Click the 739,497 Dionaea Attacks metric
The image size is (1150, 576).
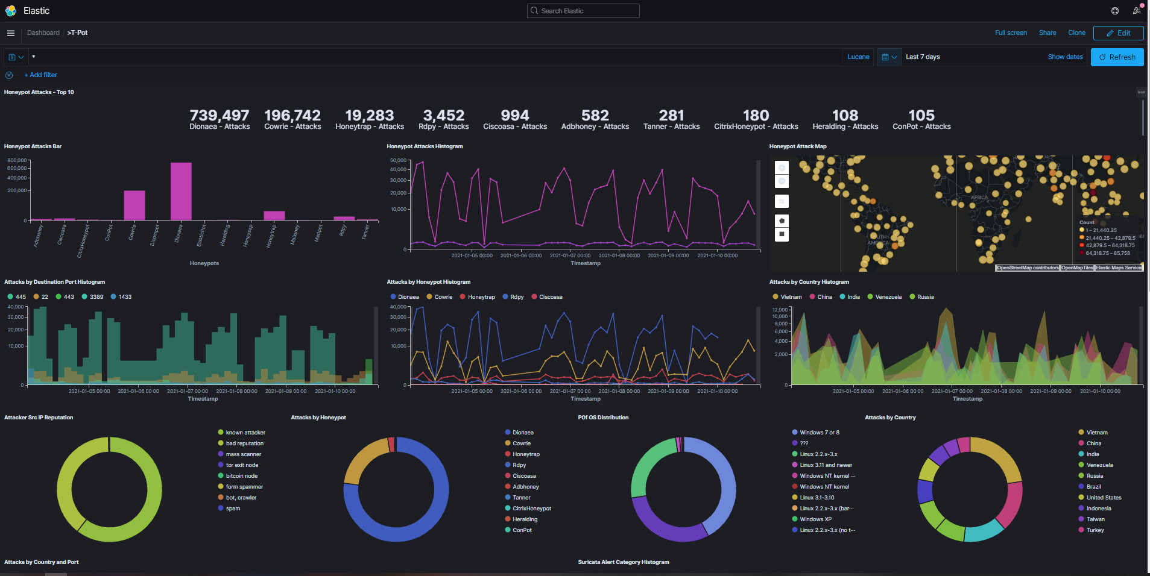click(220, 119)
